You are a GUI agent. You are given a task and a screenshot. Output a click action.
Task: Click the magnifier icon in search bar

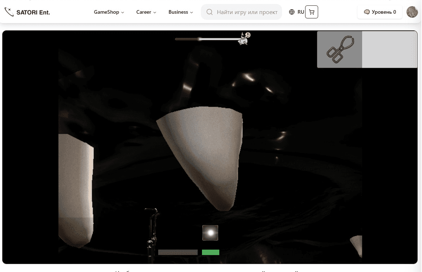tap(209, 12)
